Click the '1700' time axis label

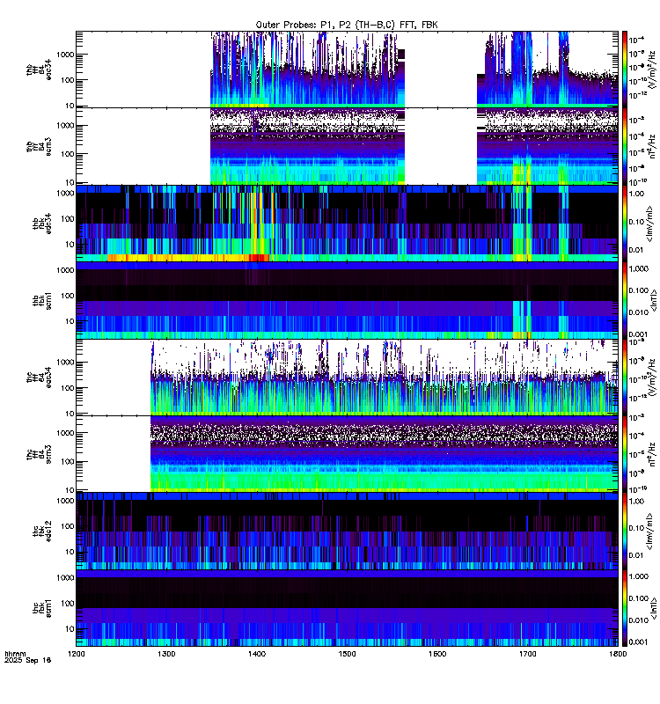coord(528,654)
